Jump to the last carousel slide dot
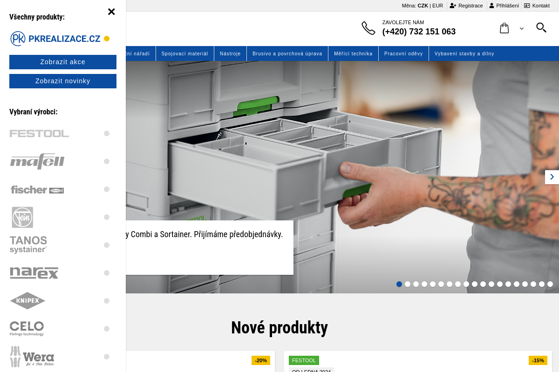The image size is (559, 372). (550, 284)
